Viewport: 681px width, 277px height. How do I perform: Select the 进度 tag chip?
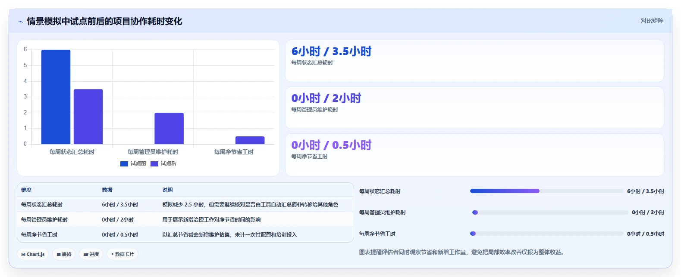pyautogui.click(x=91, y=254)
